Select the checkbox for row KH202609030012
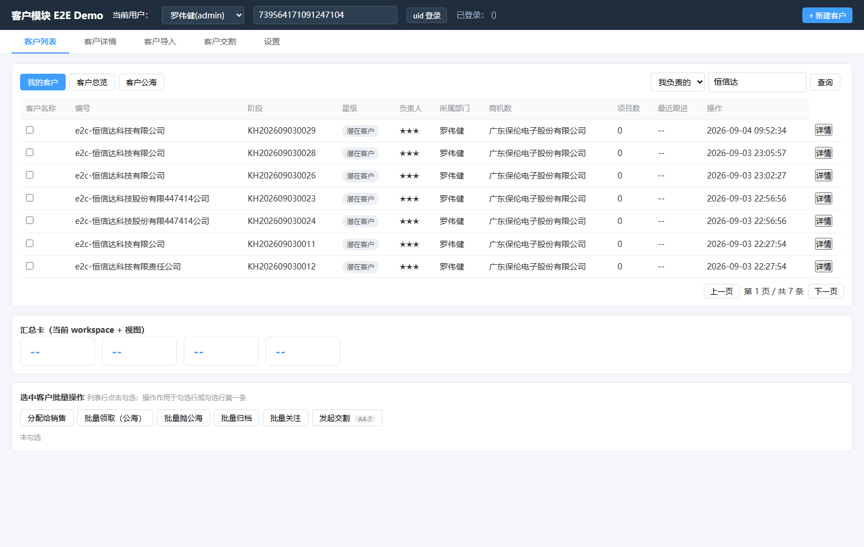The width and height of the screenshot is (864, 547). tap(29, 266)
